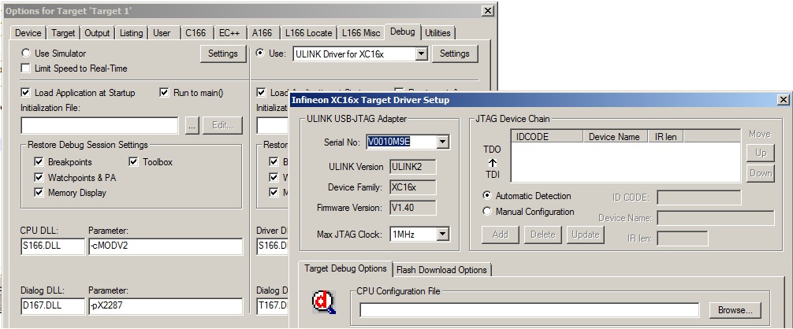Click the ID CODE field

[699, 198]
